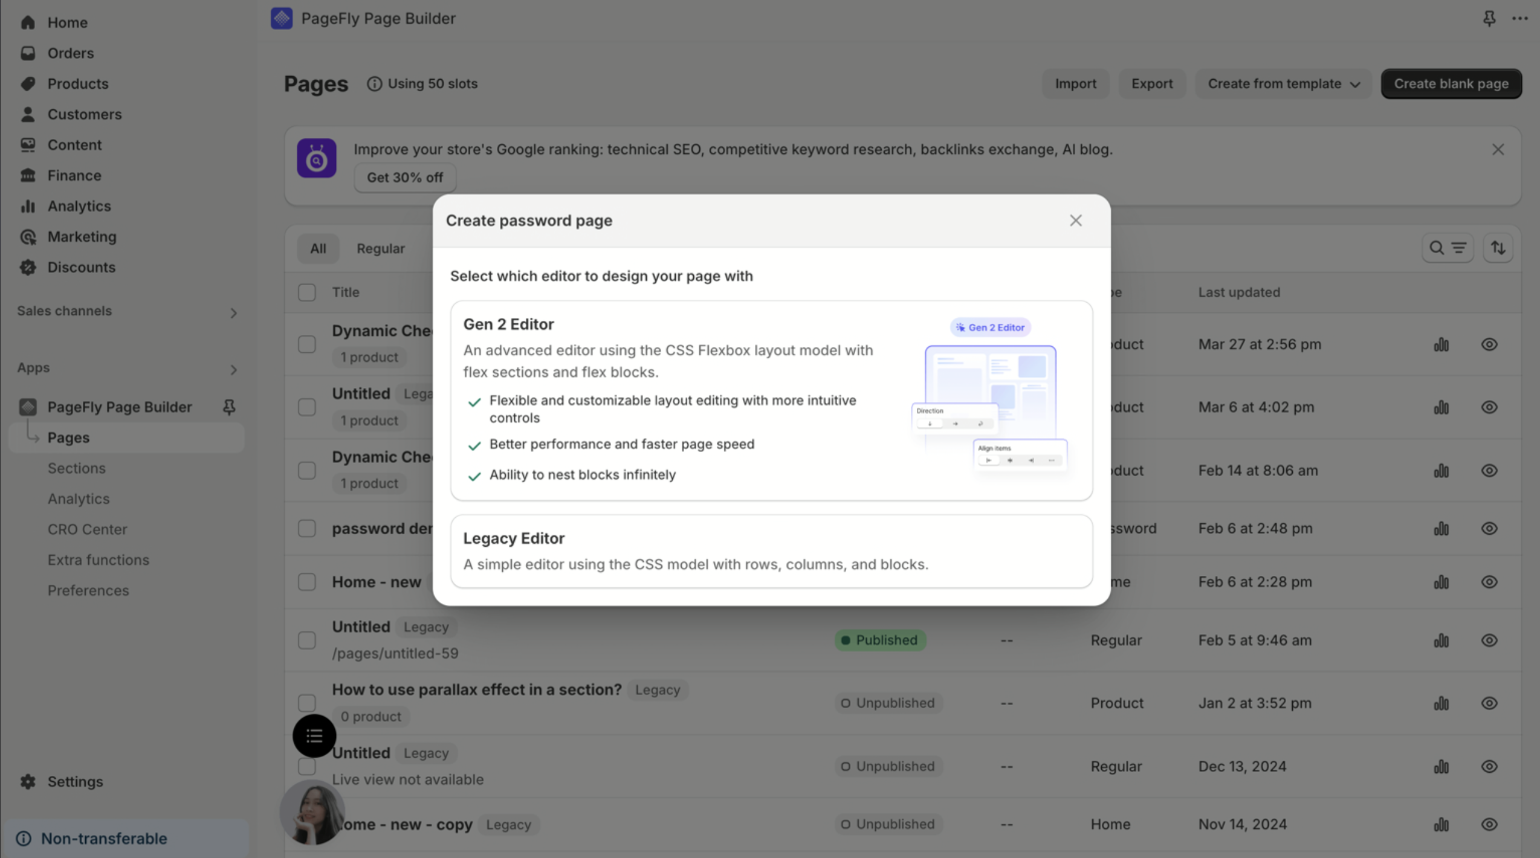Select the Regular tab
This screenshot has width=1540, height=858.
click(x=381, y=248)
